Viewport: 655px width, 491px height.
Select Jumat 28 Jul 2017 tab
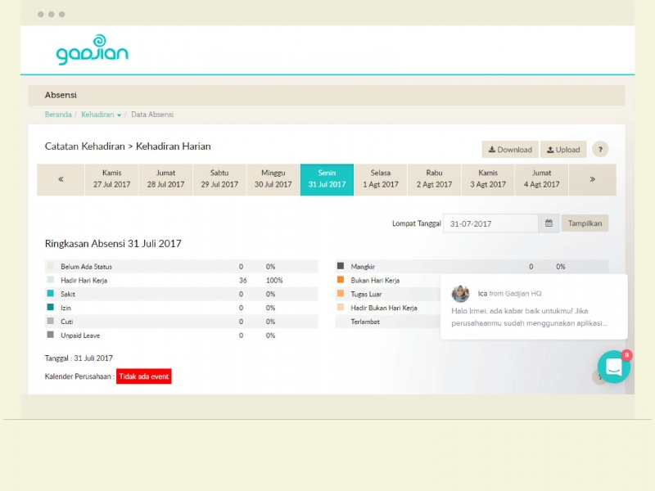click(165, 179)
